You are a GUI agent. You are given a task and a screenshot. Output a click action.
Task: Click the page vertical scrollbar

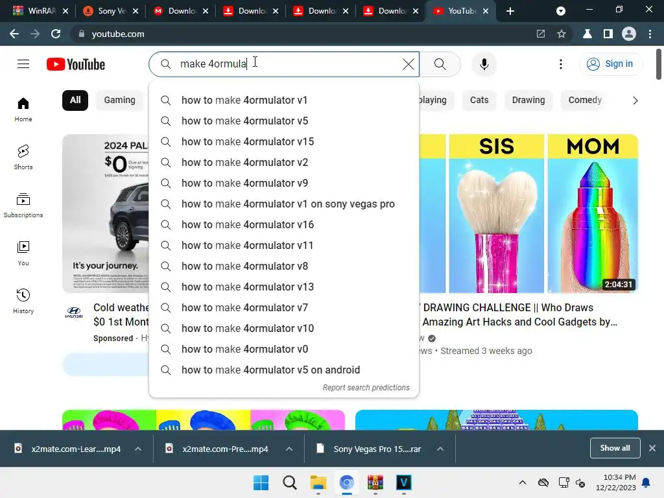[659, 64]
